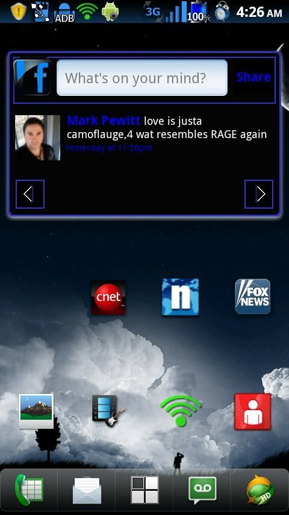Viewport: 289px width, 515px height.
Task: Open the envelope messaging app in the dock
Action: (x=87, y=491)
